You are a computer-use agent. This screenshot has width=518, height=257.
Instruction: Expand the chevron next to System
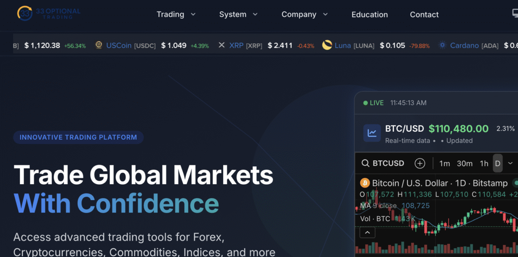(255, 14)
